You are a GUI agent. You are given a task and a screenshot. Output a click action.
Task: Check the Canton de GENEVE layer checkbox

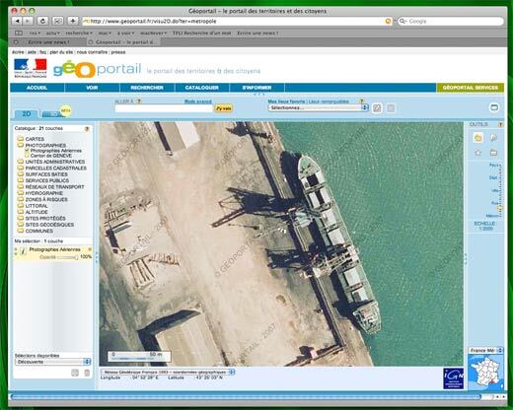28,156
